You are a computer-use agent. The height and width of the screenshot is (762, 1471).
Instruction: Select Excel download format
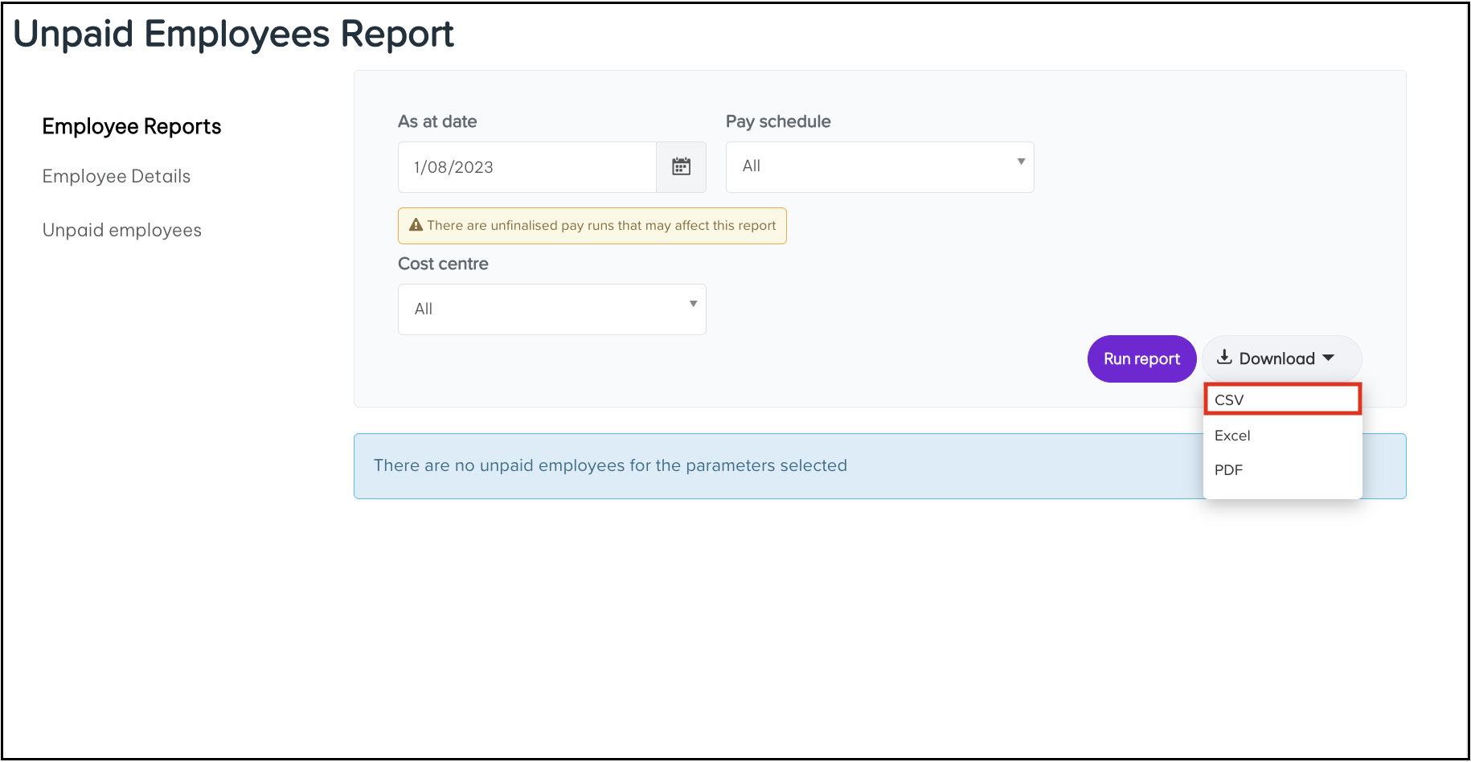1232,436
